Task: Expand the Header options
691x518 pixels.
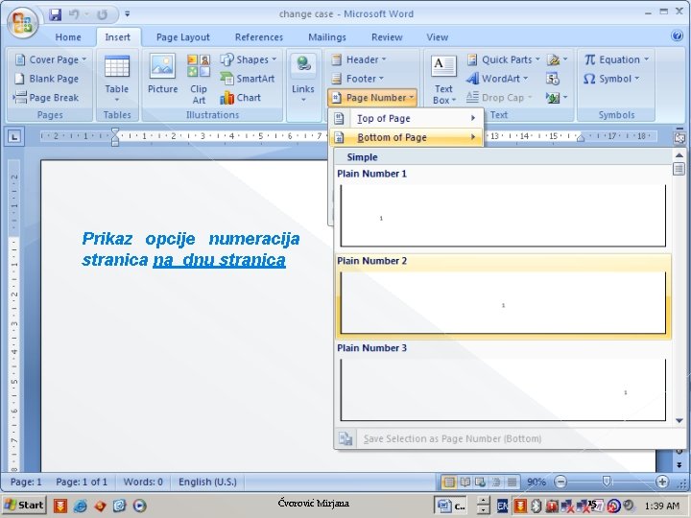Action: pos(359,59)
